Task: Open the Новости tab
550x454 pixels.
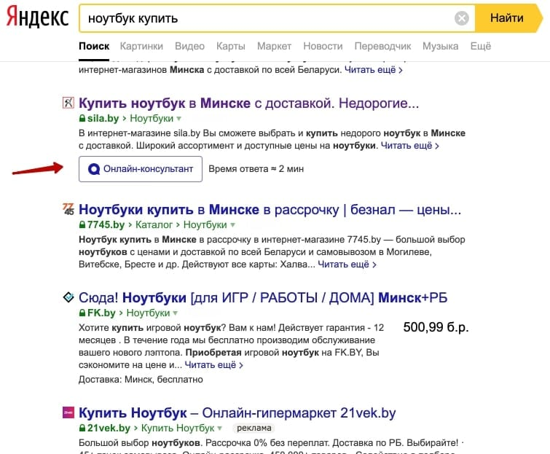Action: pos(323,46)
